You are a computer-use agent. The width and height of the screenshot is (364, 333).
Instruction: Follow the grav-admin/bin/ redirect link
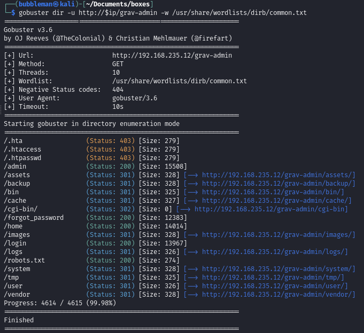273,192
